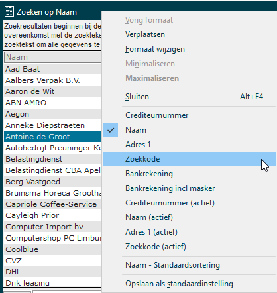Viewport: 277px width, 293px height.
Task: Click Opslaan als standaardinstelling
Action: tap(190, 284)
